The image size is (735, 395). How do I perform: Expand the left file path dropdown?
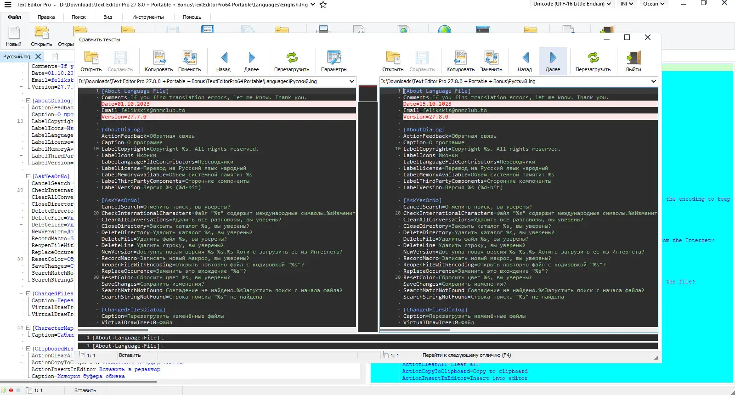(x=352, y=81)
